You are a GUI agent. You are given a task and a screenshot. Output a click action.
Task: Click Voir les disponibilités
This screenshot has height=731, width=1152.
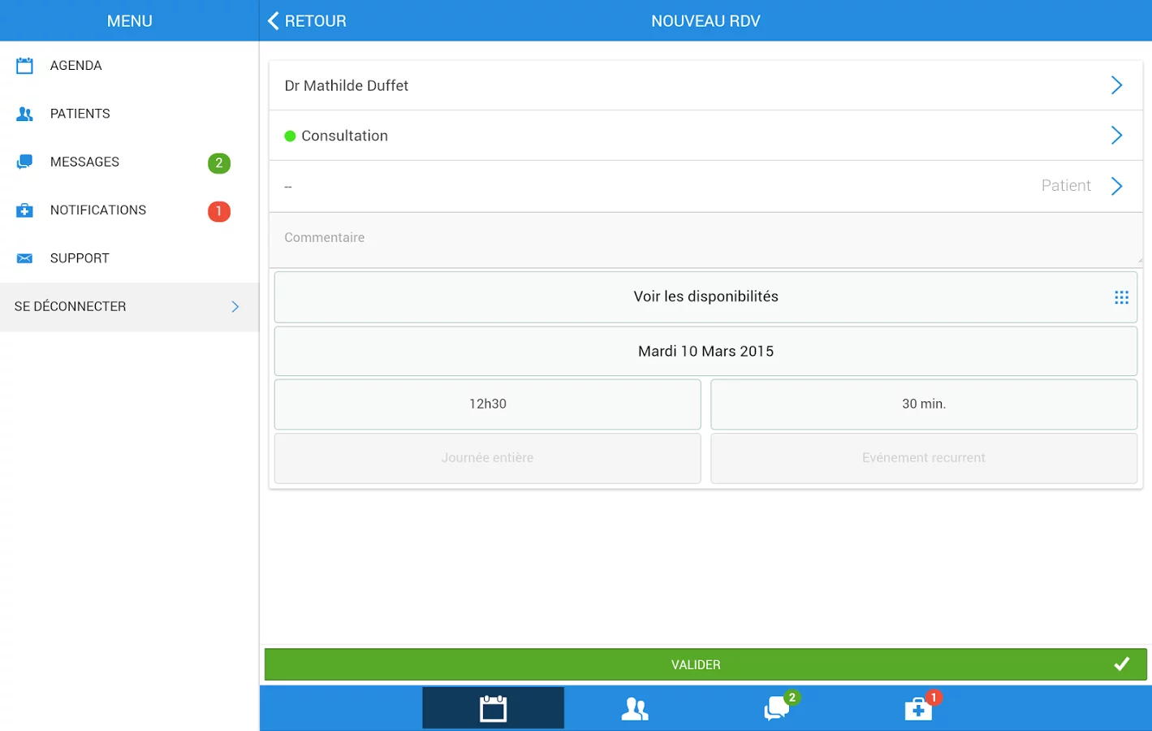tap(705, 296)
